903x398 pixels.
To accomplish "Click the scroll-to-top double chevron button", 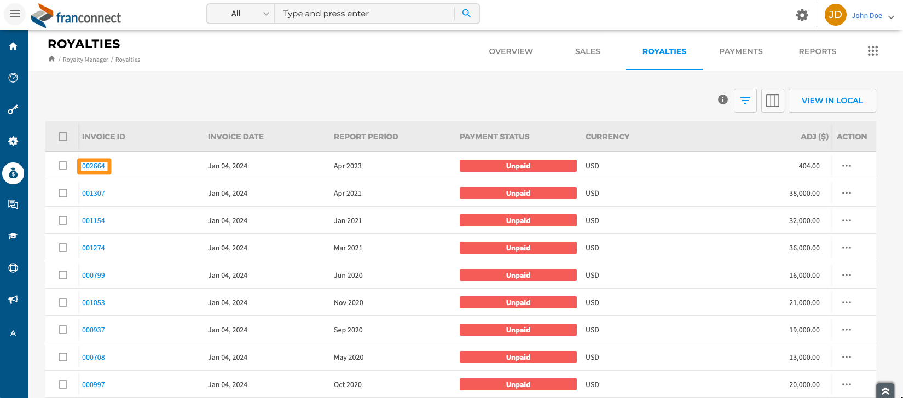I will pos(885,390).
